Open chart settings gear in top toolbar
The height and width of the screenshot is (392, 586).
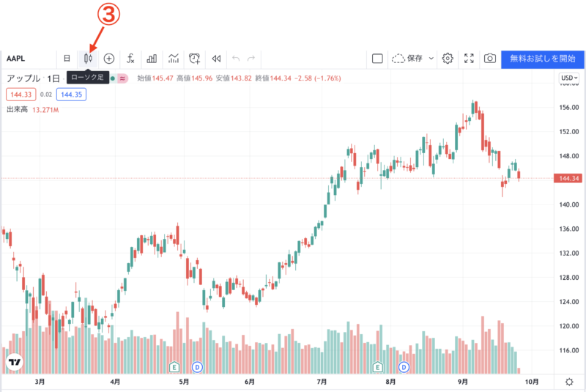[448, 59]
